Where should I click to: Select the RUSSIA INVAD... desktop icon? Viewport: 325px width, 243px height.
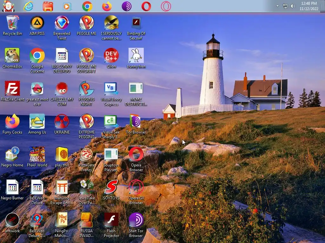pos(86,225)
